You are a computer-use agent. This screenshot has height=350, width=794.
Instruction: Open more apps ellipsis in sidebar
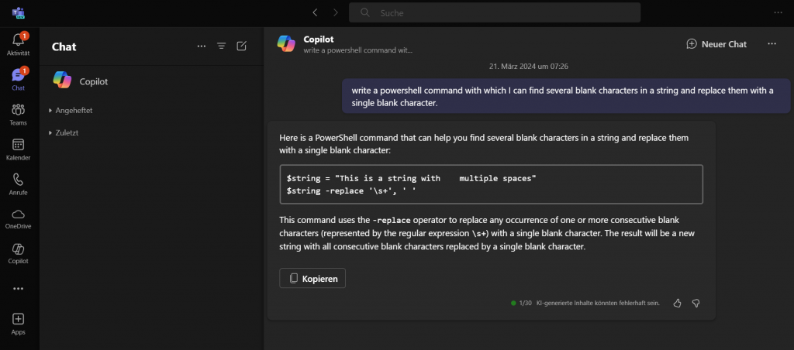pyautogui.click(x=18, y=288)
